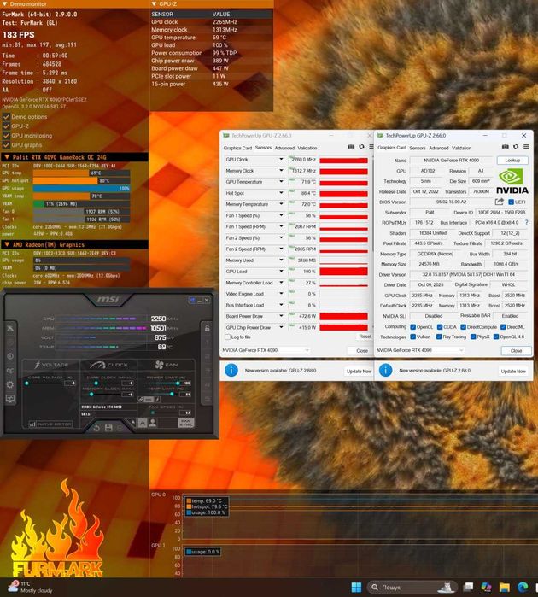Click the Windows startup icon in Afterburner title

[x=192, y=301]
